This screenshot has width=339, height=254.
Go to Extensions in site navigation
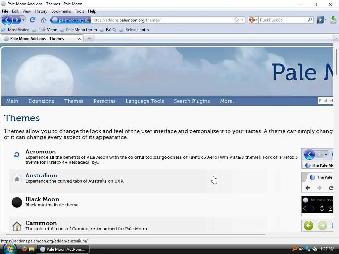click(x=41, y=101)
